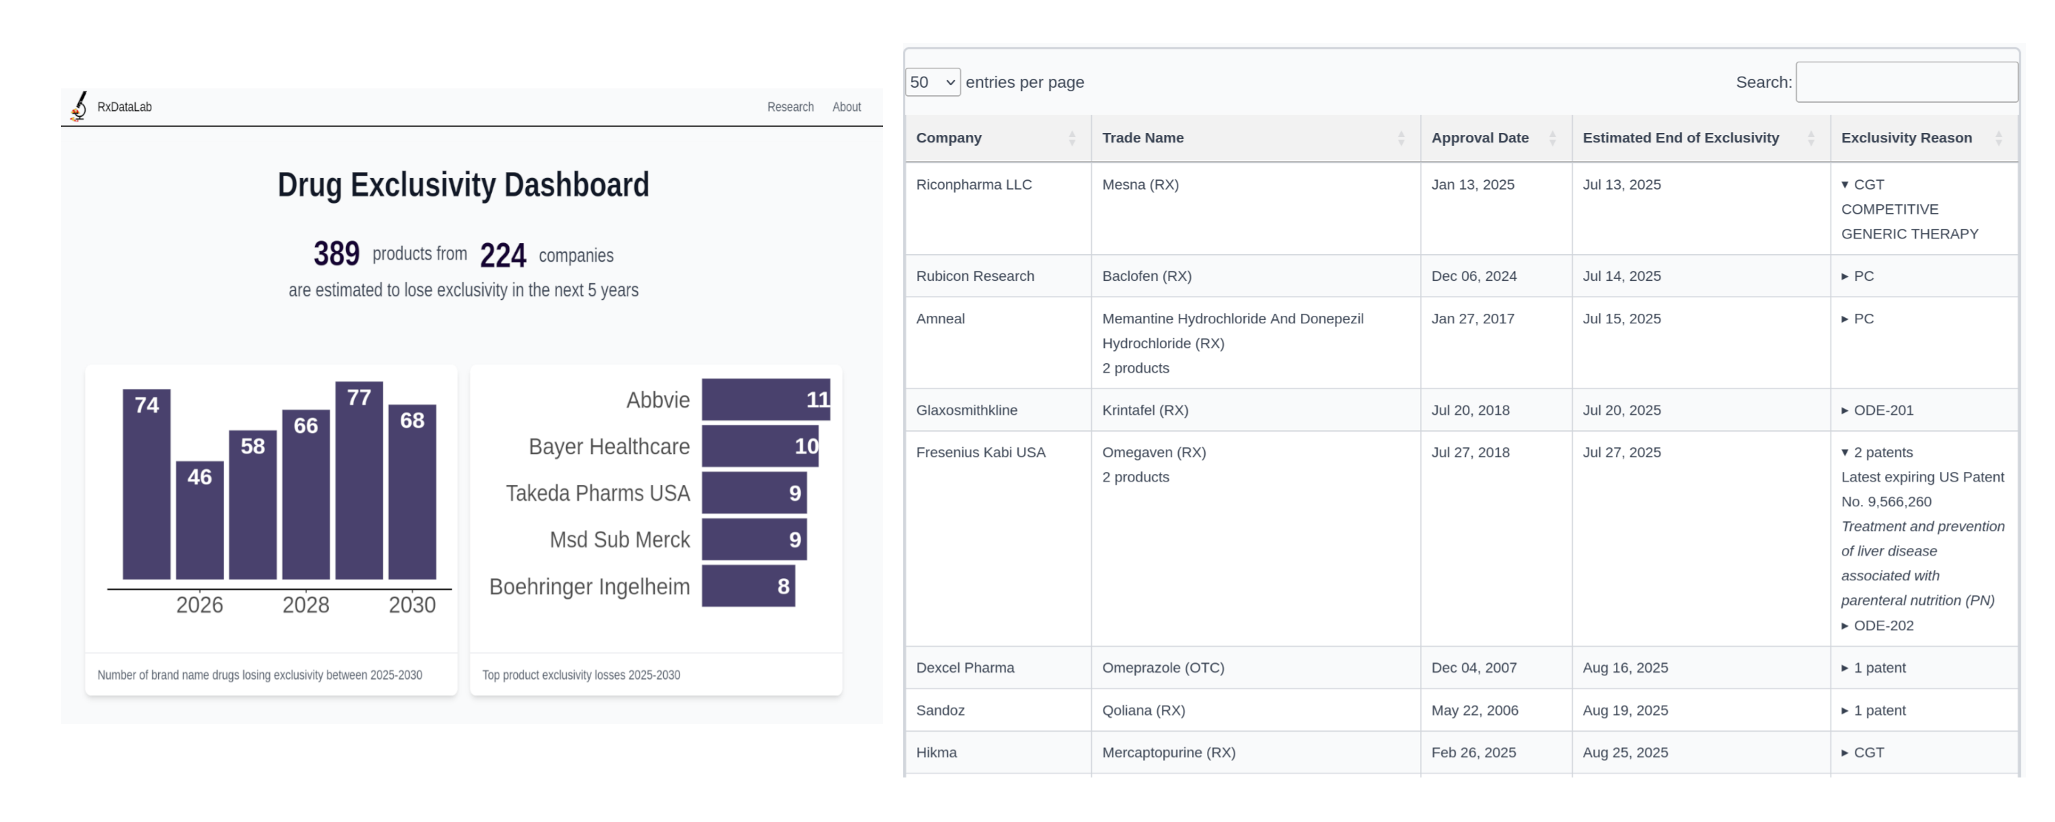Click the exclusivity end date Jul 15, 2025
The width and height of the screenshot is (2055, 822).
click(x=1621, y=319)
